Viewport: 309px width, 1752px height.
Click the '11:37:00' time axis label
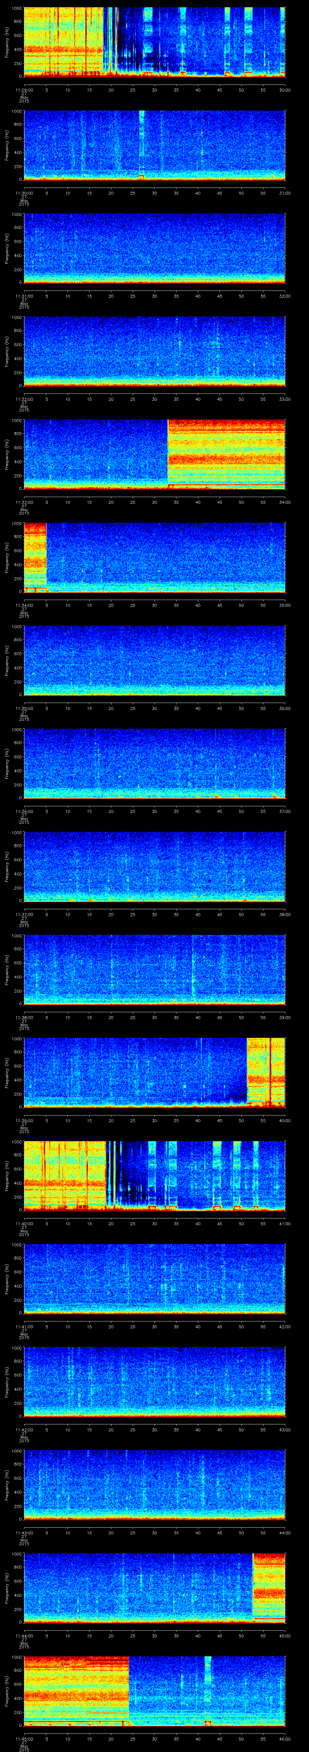click(24, 915)
